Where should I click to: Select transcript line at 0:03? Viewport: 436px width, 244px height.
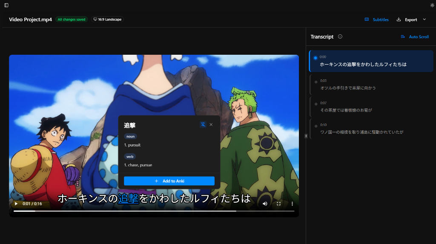pos(371,84)
